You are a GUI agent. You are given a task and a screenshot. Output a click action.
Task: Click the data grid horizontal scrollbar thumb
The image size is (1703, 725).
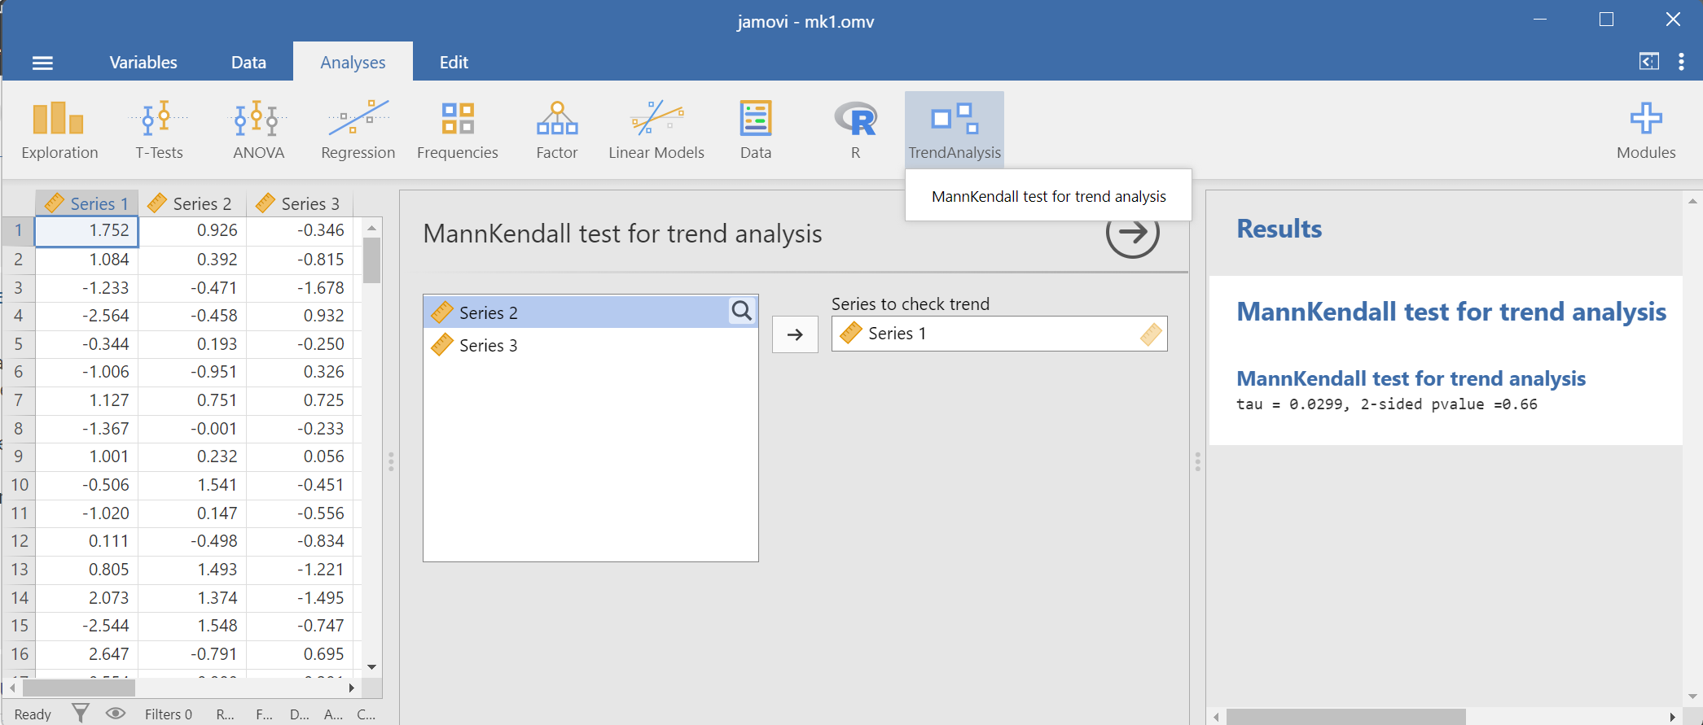pos(79,688)
